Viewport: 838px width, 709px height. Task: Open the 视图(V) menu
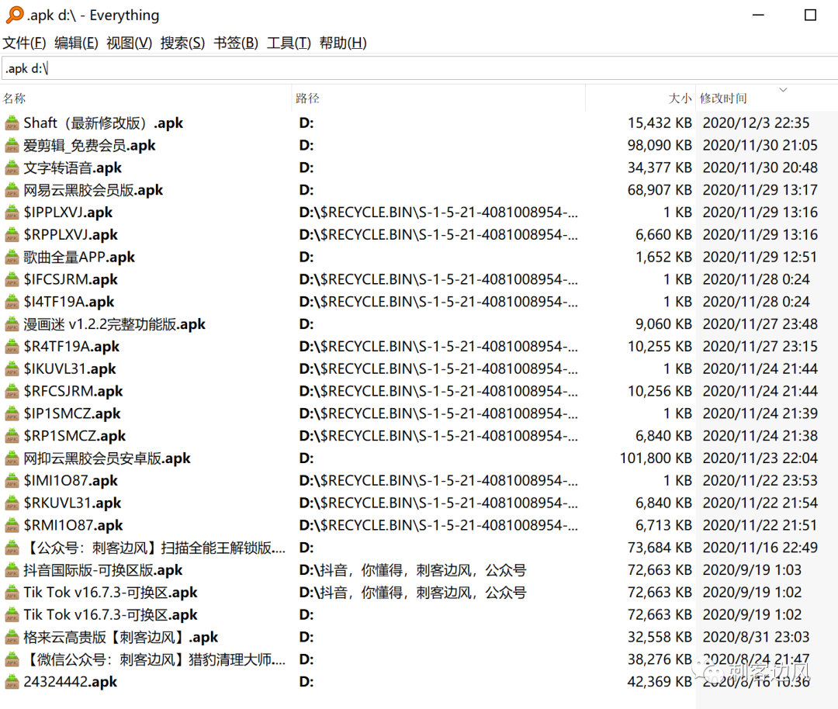129,43
